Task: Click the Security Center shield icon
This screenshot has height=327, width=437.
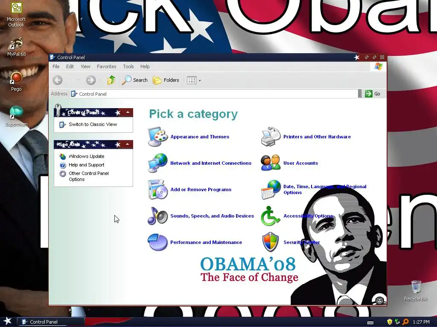Action: pos(270,242)
